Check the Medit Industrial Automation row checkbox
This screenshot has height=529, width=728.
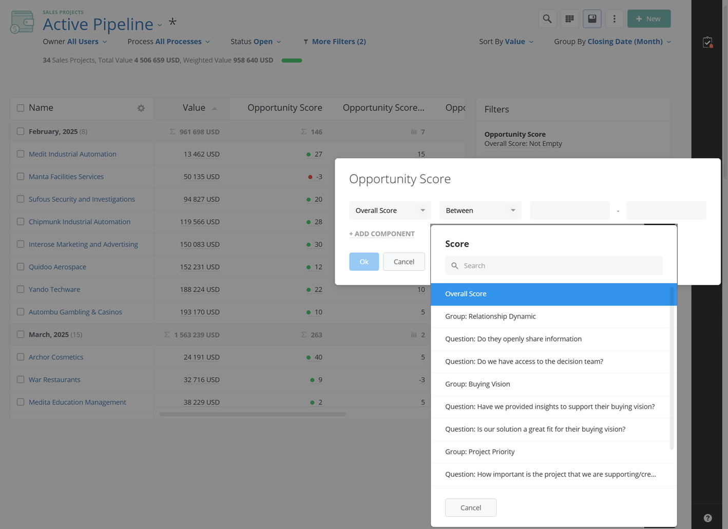point(21,154)
